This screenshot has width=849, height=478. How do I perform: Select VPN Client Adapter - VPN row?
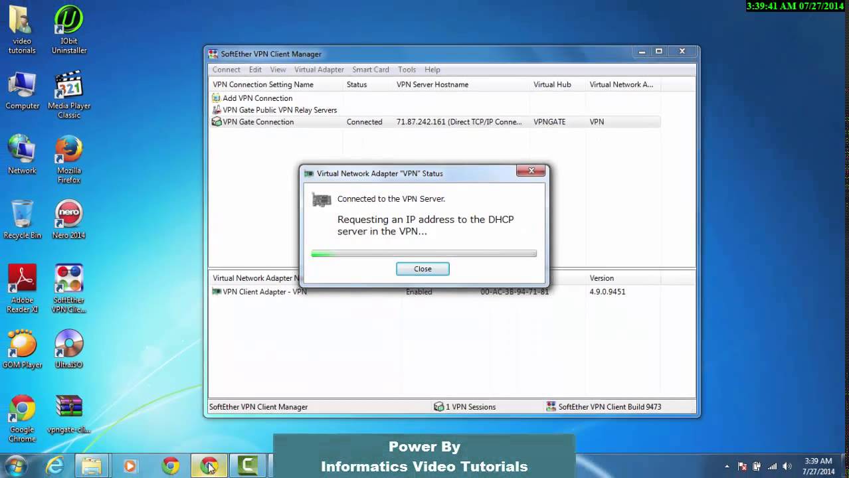259,291
